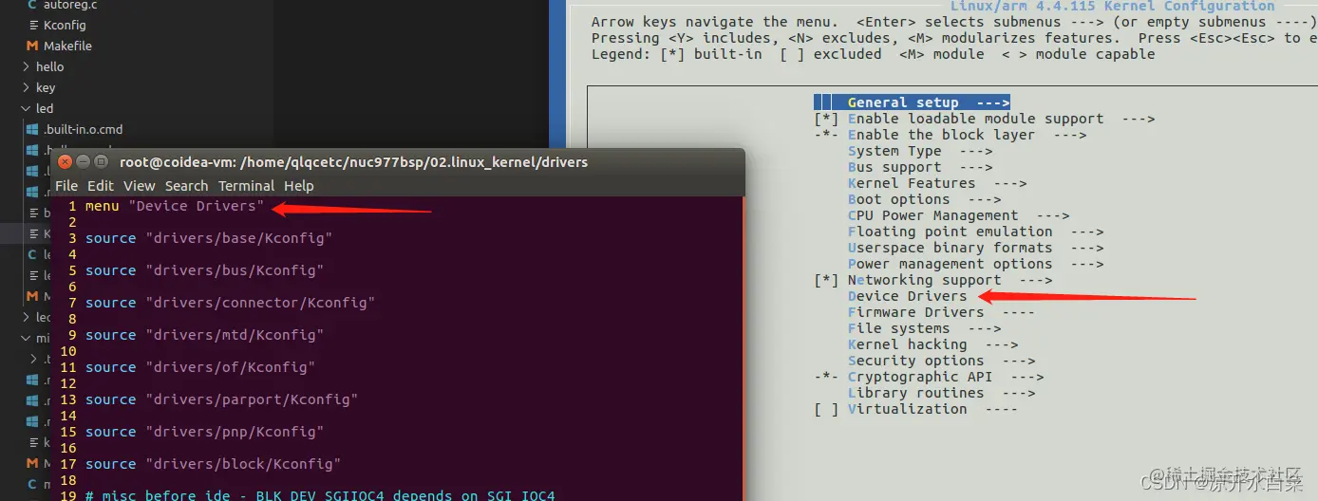Click source "drivers/bus/Kconfig" line
This screenshot has width=1318, height=501.
204,270
